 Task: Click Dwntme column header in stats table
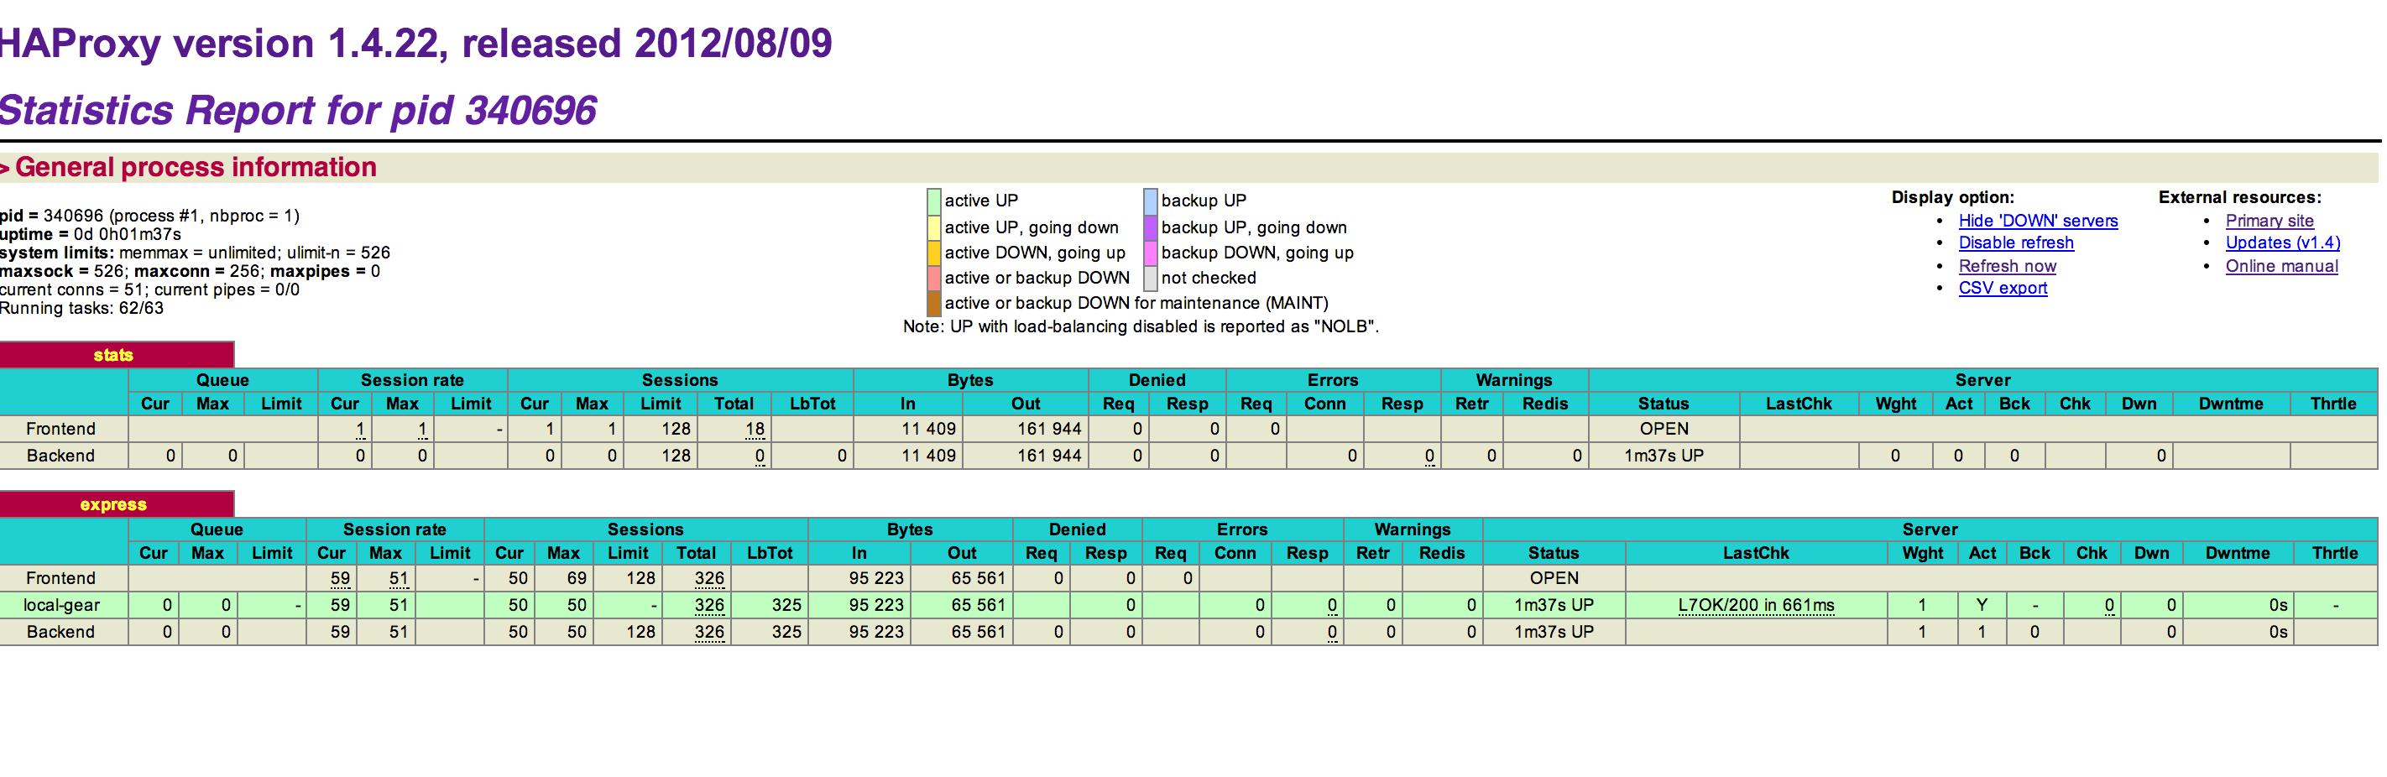[x=2230, y=404]
